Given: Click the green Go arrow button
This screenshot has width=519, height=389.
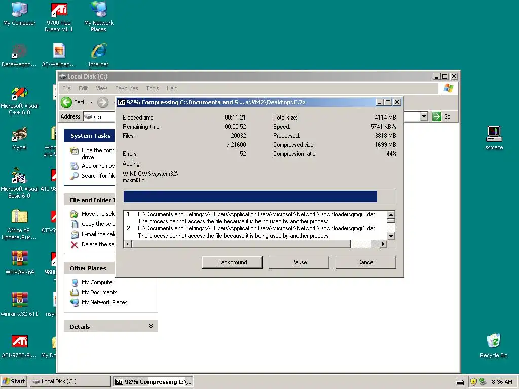Looking at the screenshot, I should [437, 116].
